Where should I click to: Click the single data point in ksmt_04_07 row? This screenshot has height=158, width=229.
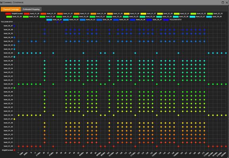[14, 26]
